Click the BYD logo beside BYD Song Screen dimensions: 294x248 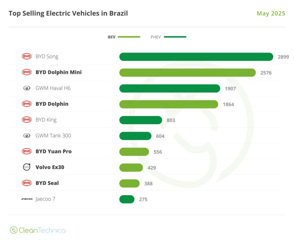tap(27, 57)
